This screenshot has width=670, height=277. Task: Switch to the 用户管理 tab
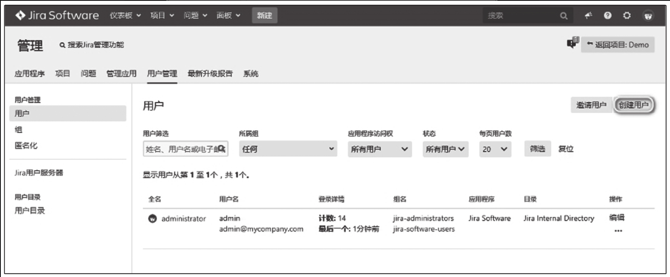pos(162,74)
